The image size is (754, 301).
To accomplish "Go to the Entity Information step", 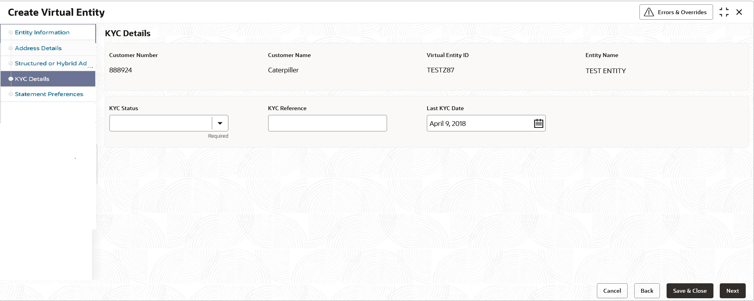I will tap(42, 33).
